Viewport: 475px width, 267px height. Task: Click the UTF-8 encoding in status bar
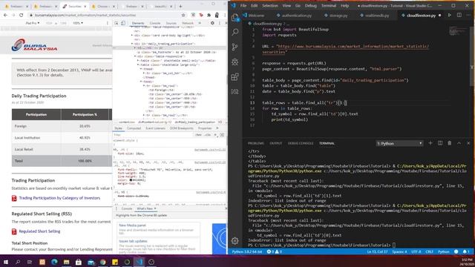(416, 251)
